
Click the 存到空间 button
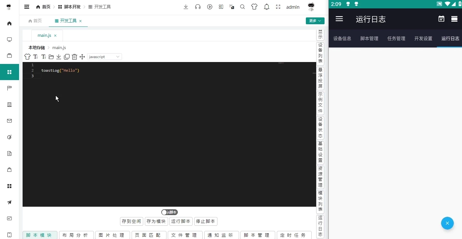coord(131,222)
